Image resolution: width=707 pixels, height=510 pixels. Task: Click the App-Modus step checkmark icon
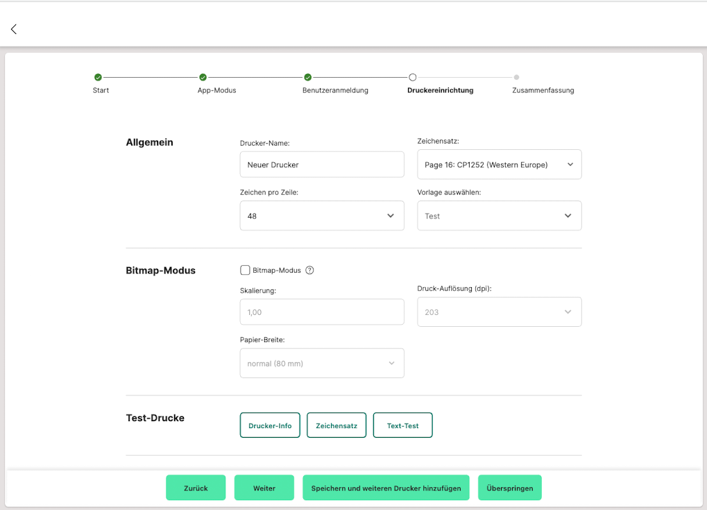pyautogui.click(x=203, y=78)
